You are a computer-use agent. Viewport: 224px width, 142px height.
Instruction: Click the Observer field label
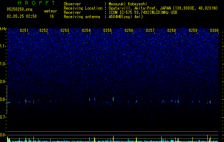pos(72,4)
